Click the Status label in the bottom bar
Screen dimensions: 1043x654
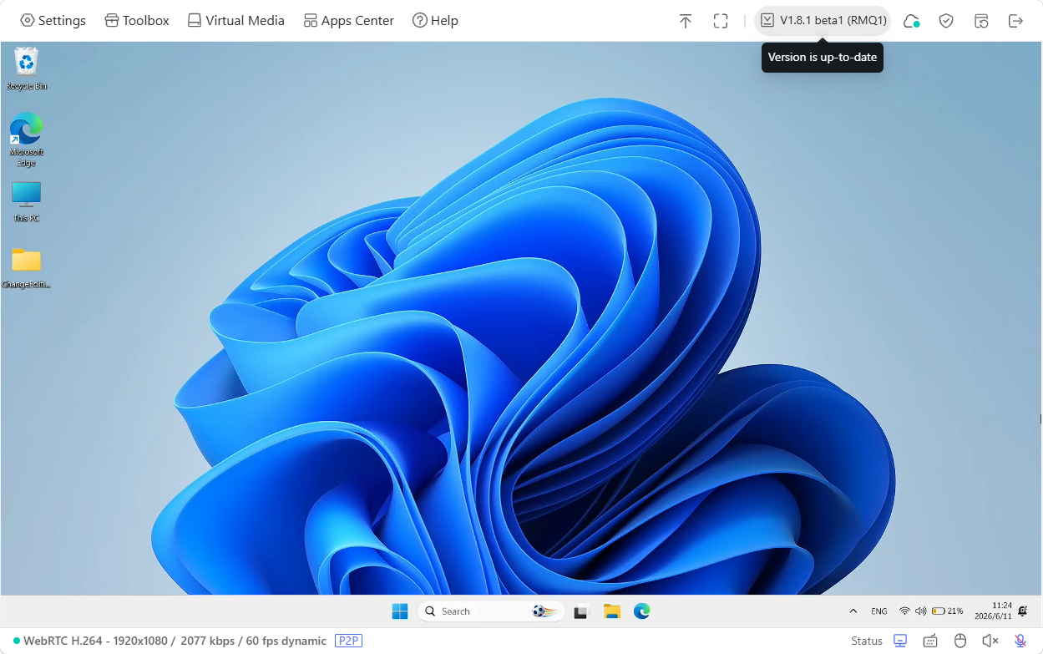[867, 641]
